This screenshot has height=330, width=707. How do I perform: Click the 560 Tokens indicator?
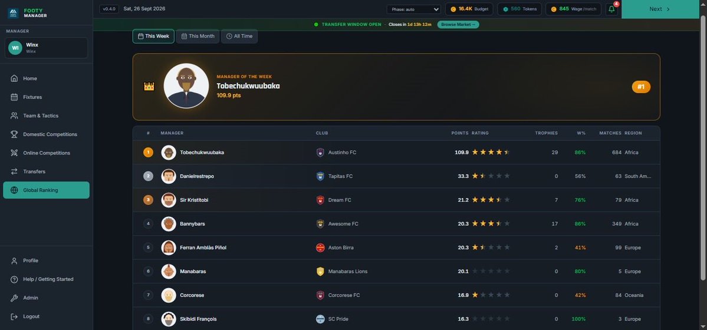[519, 9]
